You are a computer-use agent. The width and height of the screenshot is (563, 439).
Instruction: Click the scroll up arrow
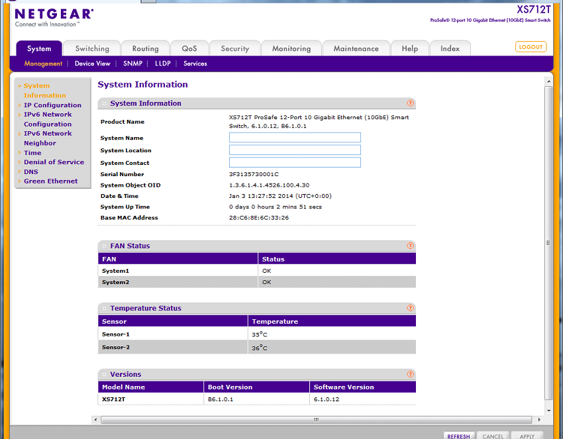click(x=548, y=81)
